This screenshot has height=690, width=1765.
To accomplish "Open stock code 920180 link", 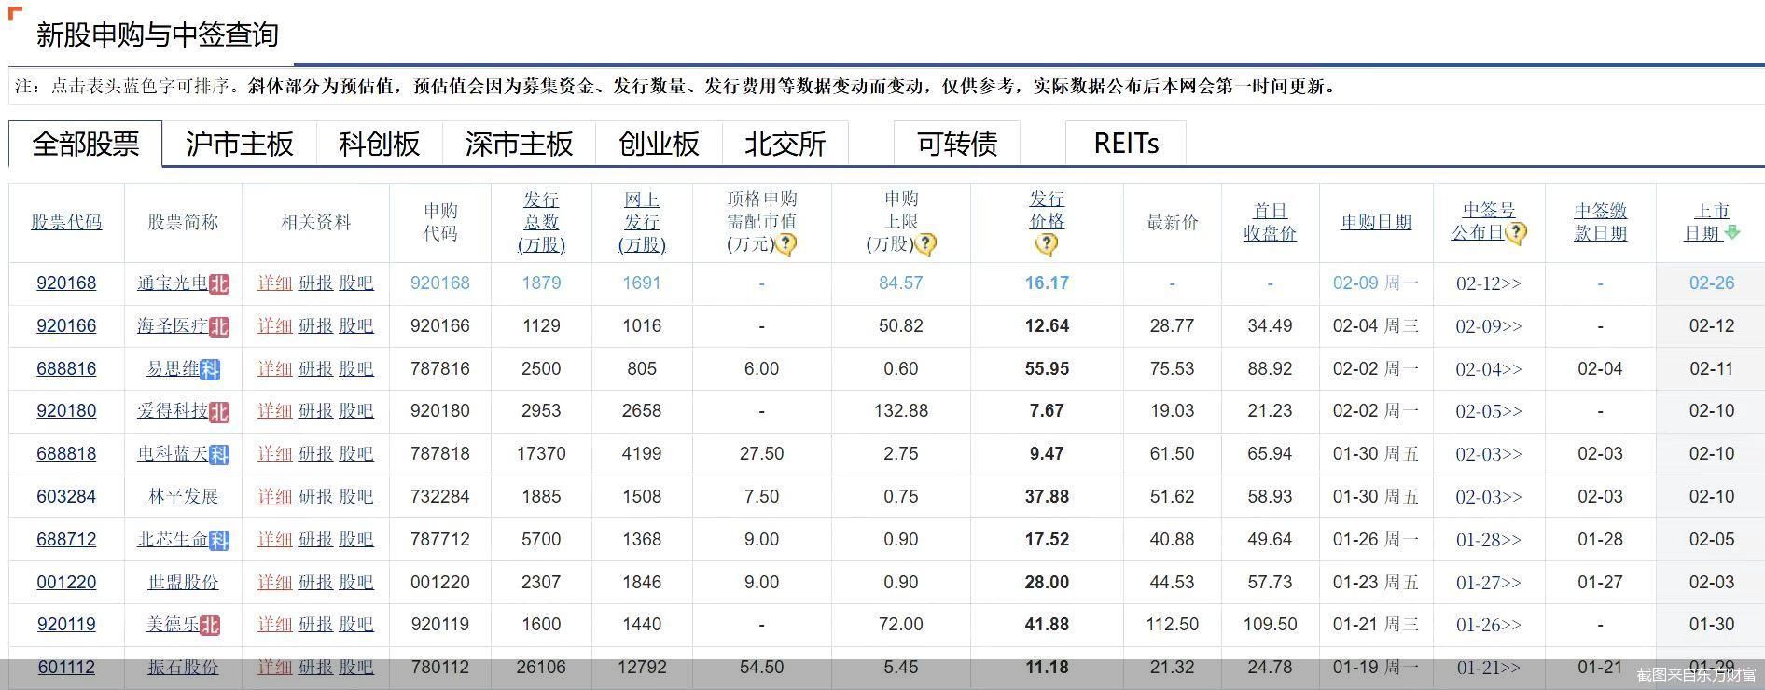I will click(x=66, y=411).
